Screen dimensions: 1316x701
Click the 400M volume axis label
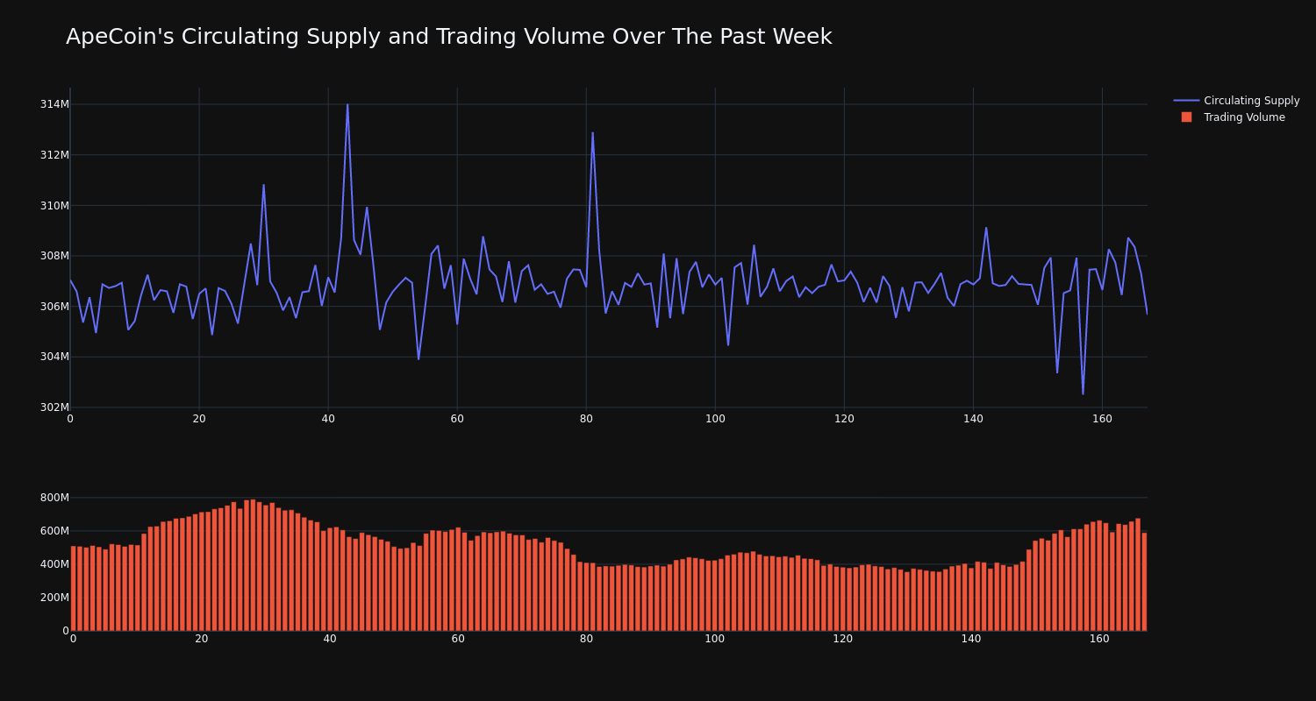54,564
